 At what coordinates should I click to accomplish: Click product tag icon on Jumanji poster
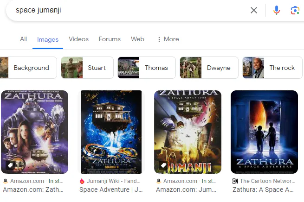(x=163, y=165)
